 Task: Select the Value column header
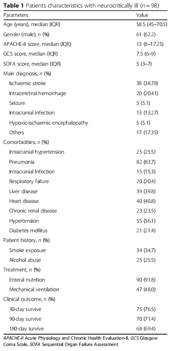142,15
